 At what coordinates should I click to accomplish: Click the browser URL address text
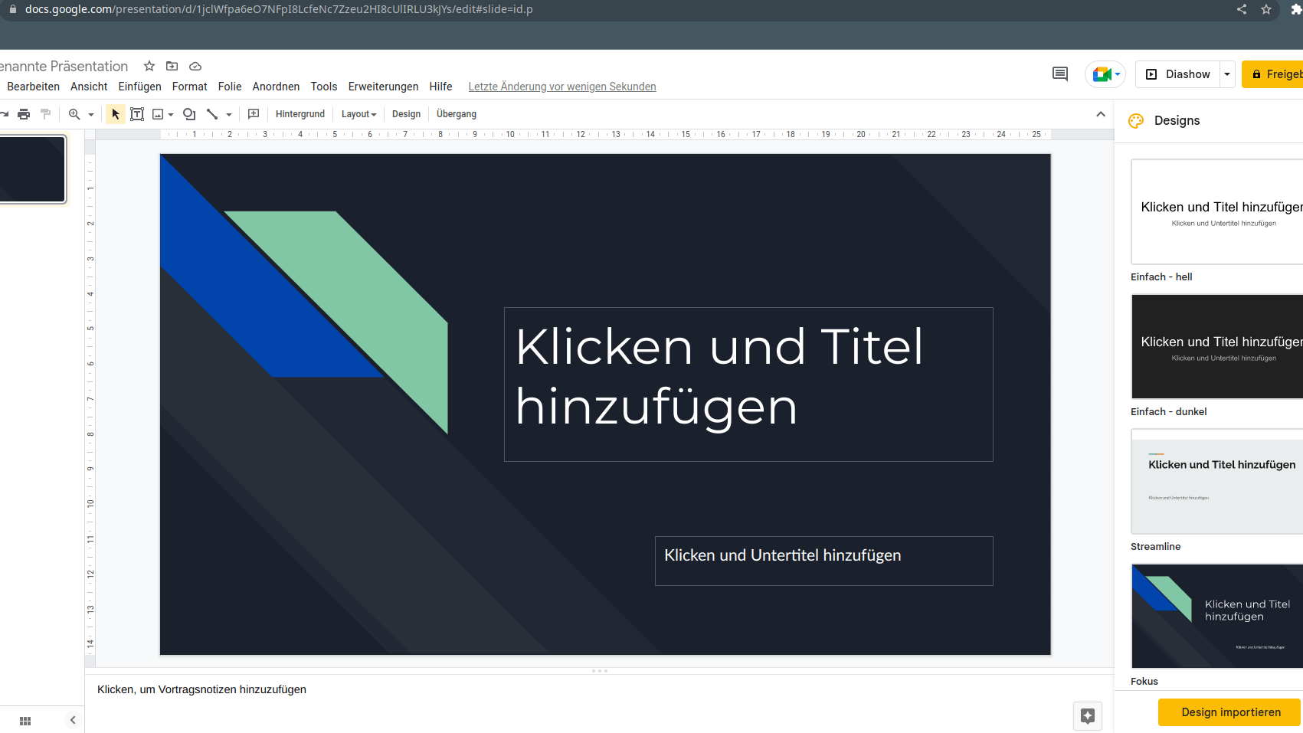(x=279, y=9)
